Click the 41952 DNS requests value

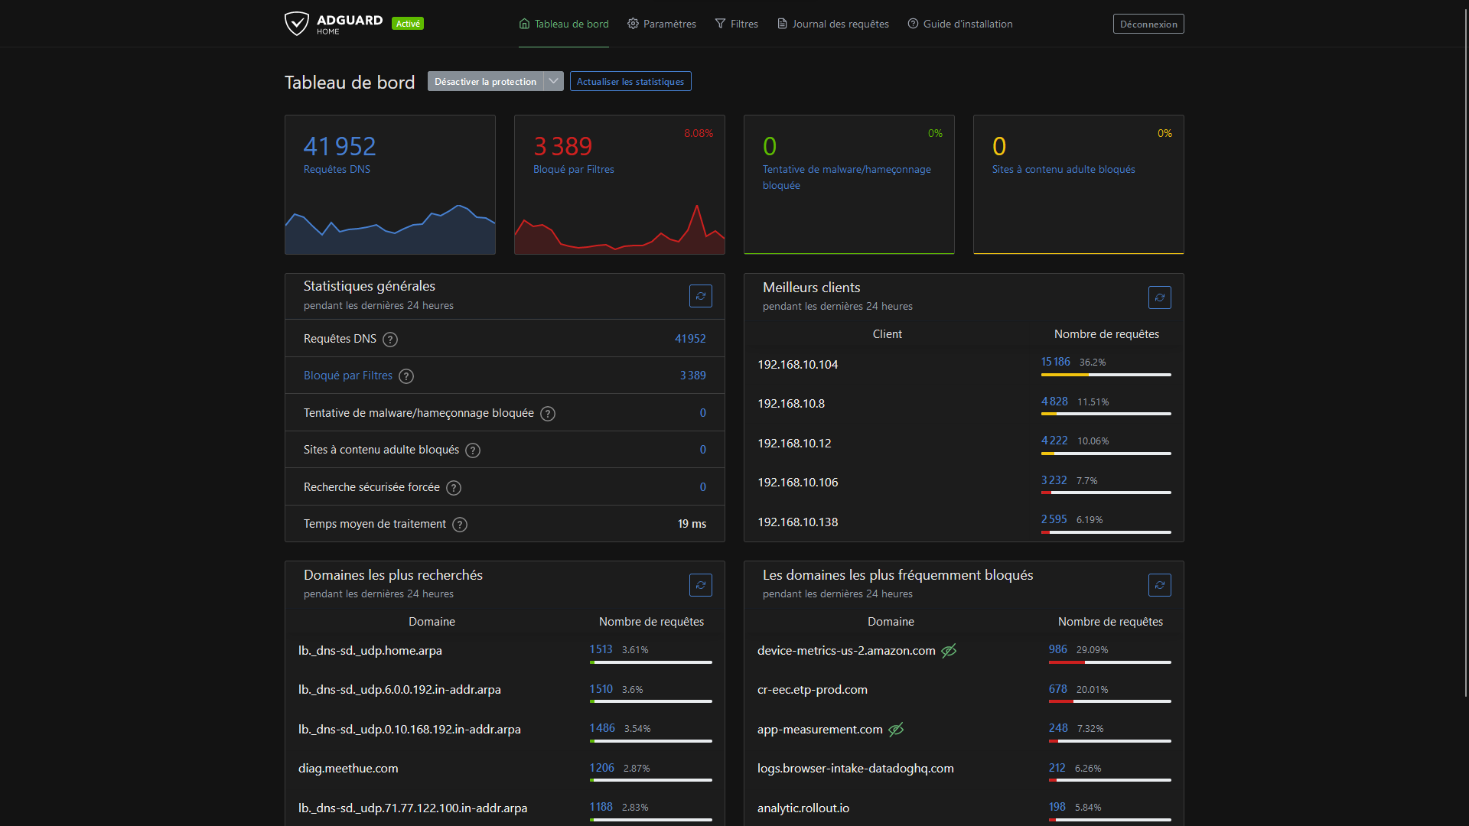pos(690,339)
